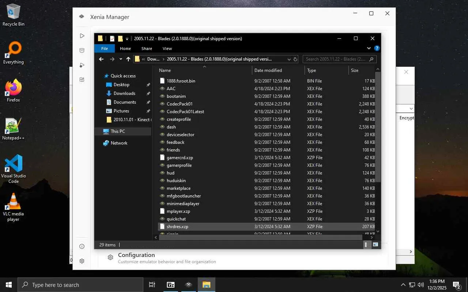468x292 pixels.
Task: Open the address bar history dropdown
Action: (289, 59)
